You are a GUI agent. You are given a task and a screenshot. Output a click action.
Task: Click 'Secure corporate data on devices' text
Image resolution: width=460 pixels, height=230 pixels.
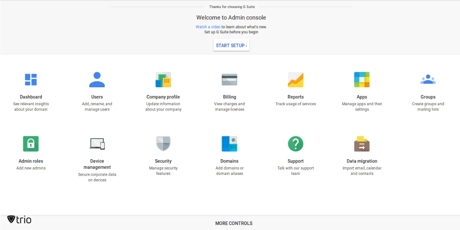click(97, 177)
